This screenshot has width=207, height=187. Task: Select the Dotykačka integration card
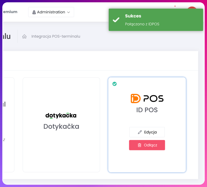tap(61, 124)
